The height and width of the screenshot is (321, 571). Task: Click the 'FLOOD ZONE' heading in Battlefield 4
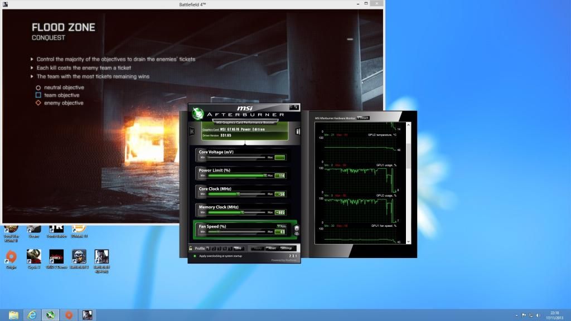[64, 27]
